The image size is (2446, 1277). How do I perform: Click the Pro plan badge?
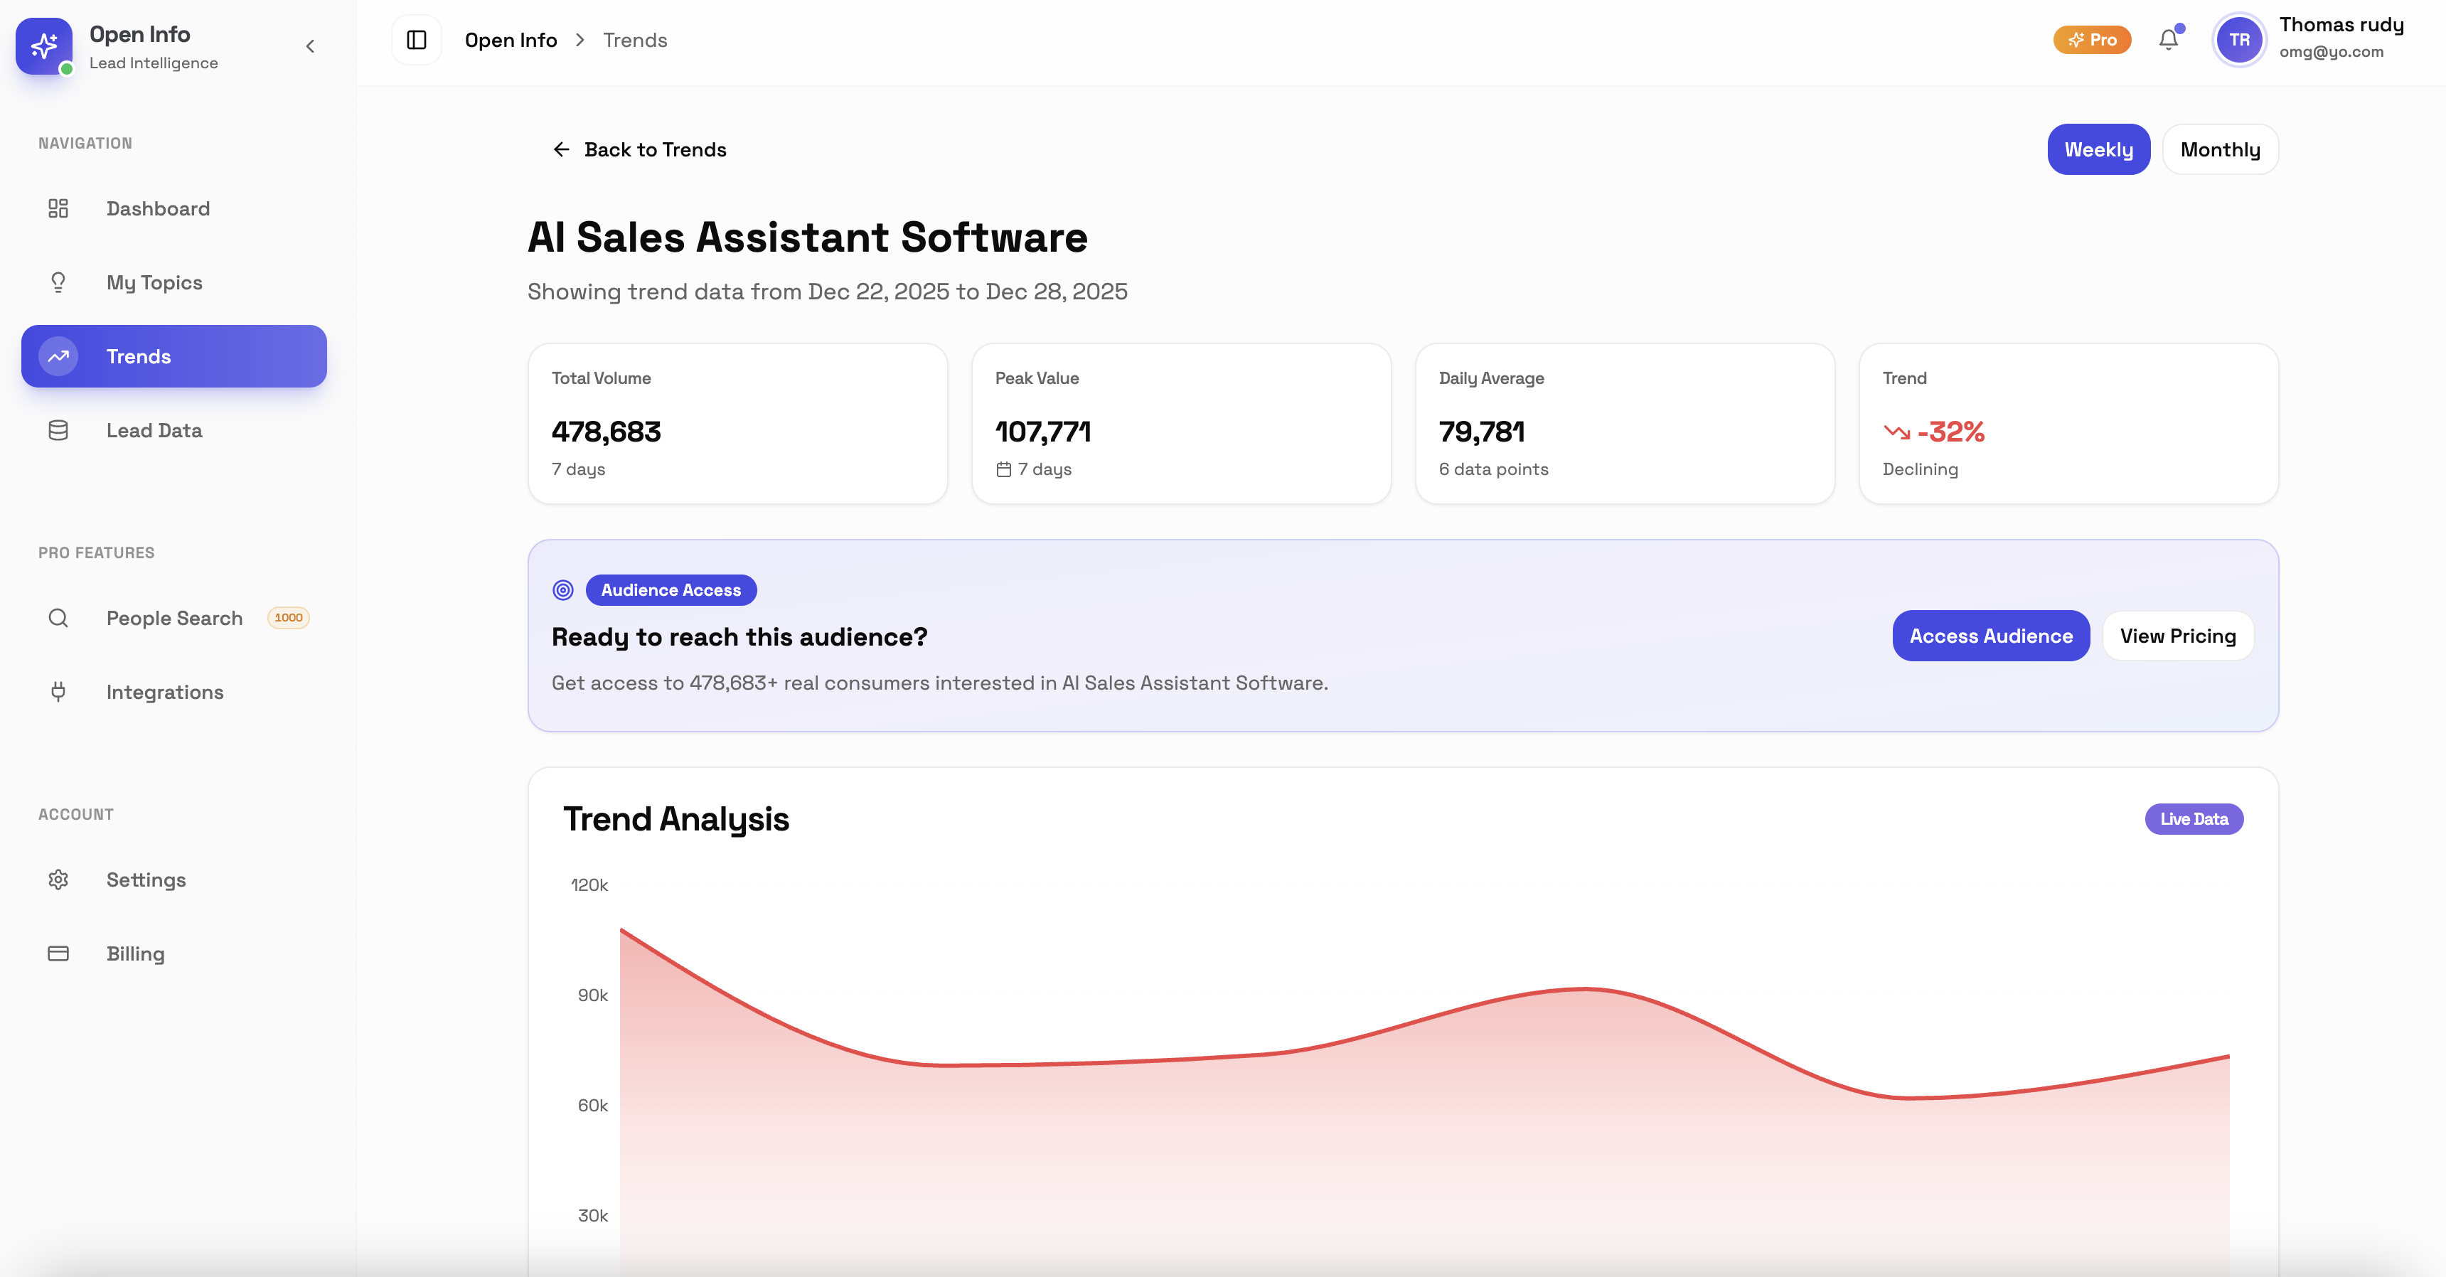click(x=2091, y=40)
